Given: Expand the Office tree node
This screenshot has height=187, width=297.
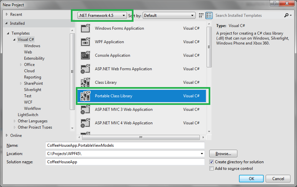Looking at the screenshot, I should pos(21,65).
